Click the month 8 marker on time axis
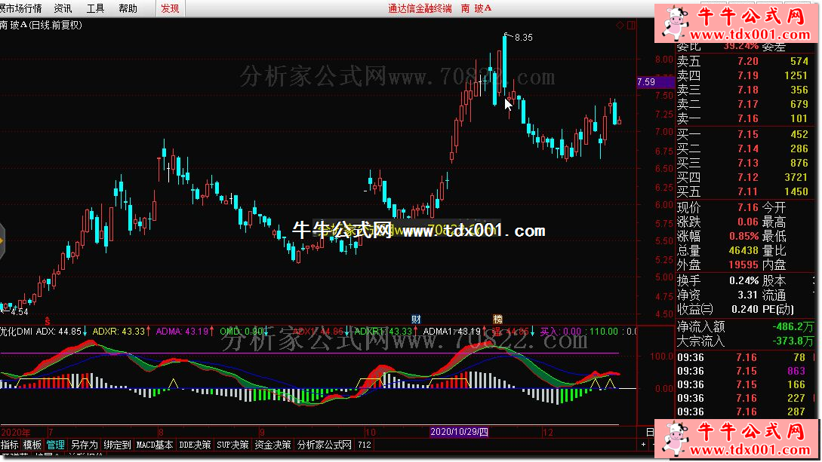822x462 pixels. click(x=161, y=433)
